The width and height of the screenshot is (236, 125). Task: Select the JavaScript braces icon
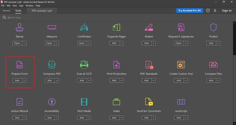point(181,102)
